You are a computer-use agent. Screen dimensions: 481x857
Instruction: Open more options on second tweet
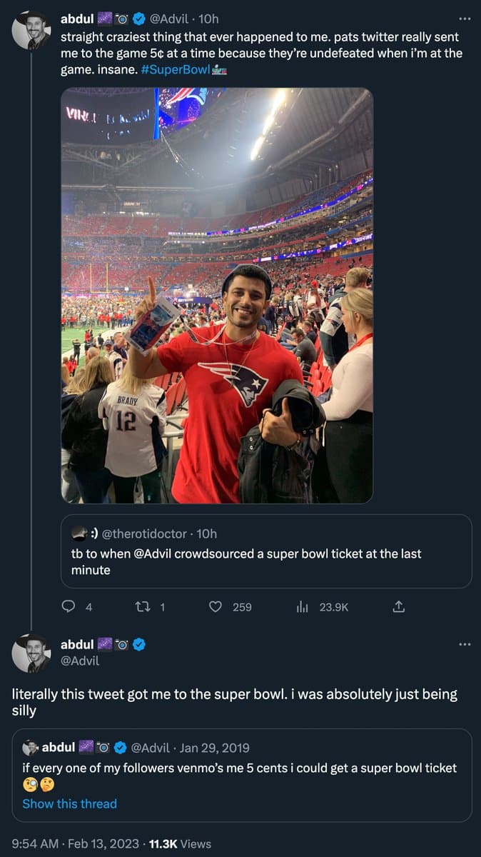coord(465,644)
